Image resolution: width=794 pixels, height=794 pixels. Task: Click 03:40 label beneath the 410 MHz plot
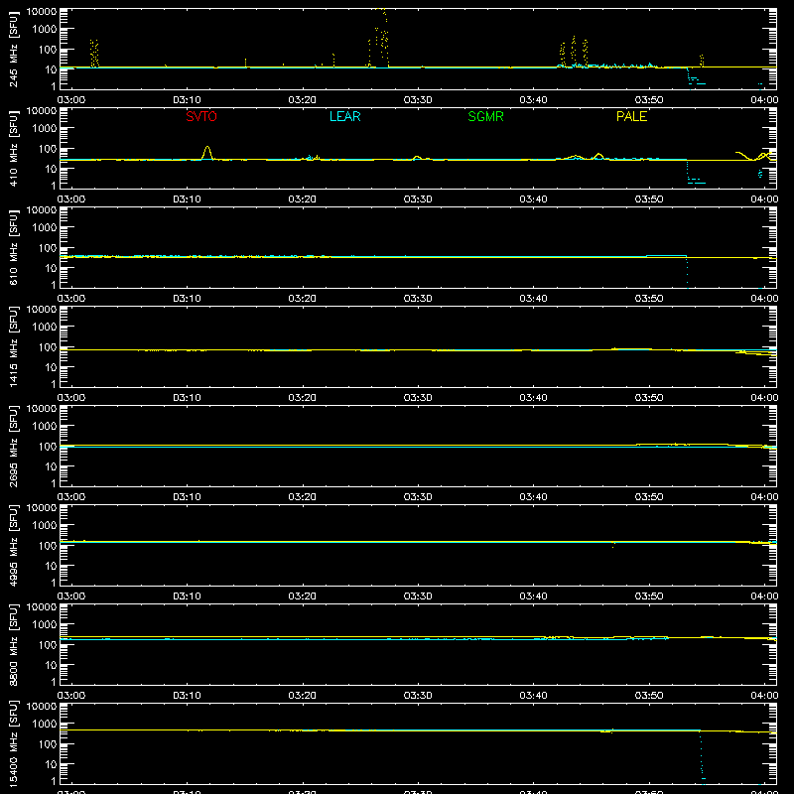(533, 199)
